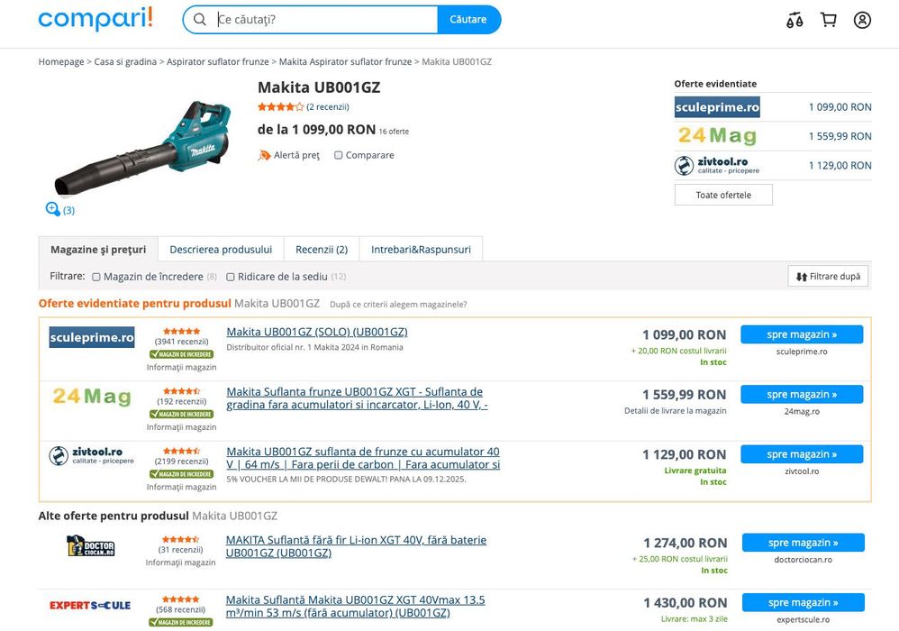Click the Toate ofertele button
The width and height of the screenshot is (899, 631).
click(723, 195)
